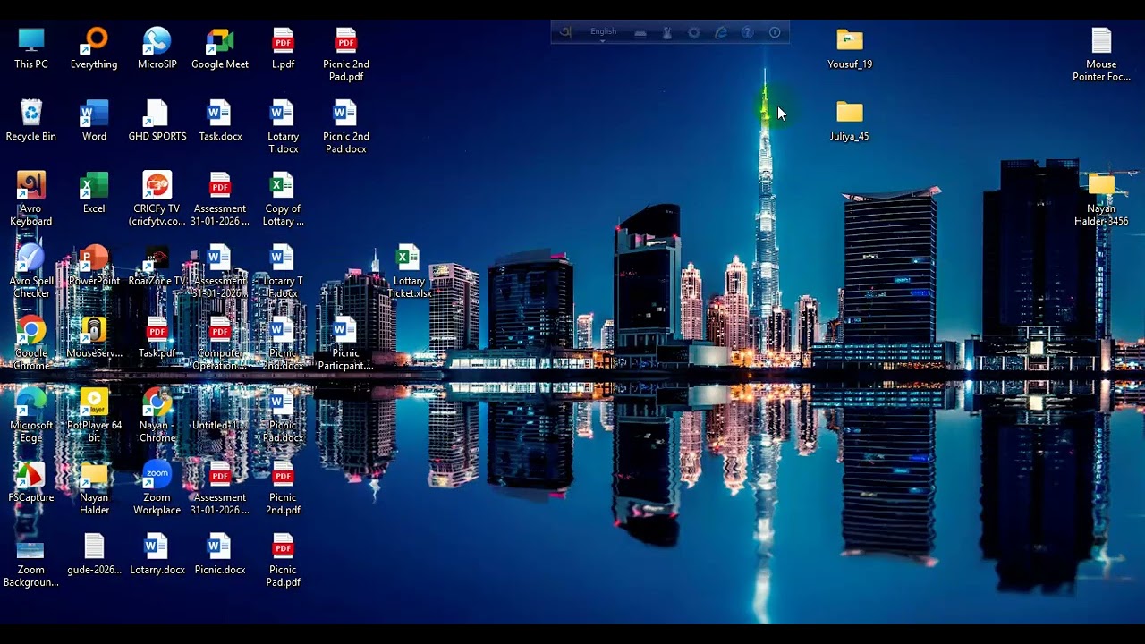Open the This PC desktop icon
This screenshot has height=644, width=1145.
pos(31,48)
